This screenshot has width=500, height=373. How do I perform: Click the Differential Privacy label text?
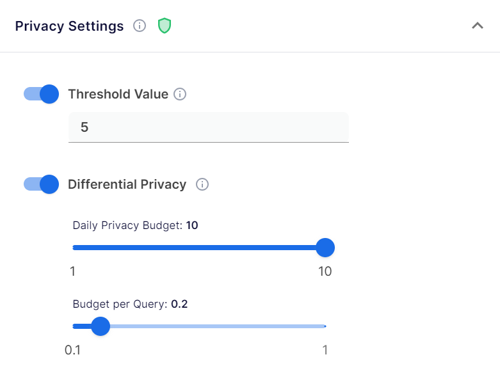pos(127,184)
